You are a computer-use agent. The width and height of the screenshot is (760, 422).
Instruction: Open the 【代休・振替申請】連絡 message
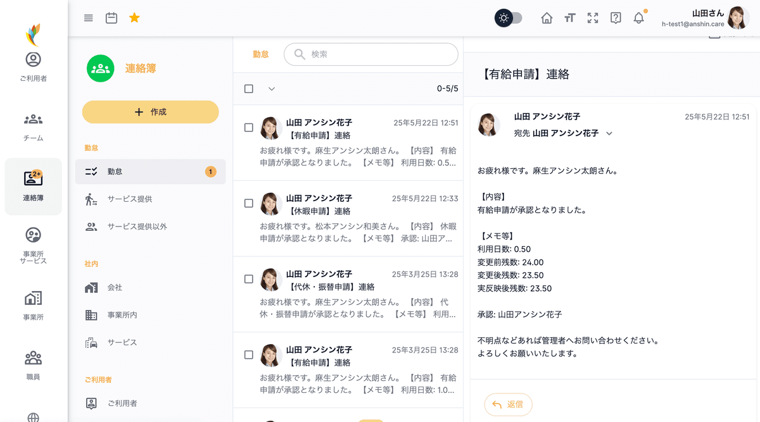pos(348,295)
